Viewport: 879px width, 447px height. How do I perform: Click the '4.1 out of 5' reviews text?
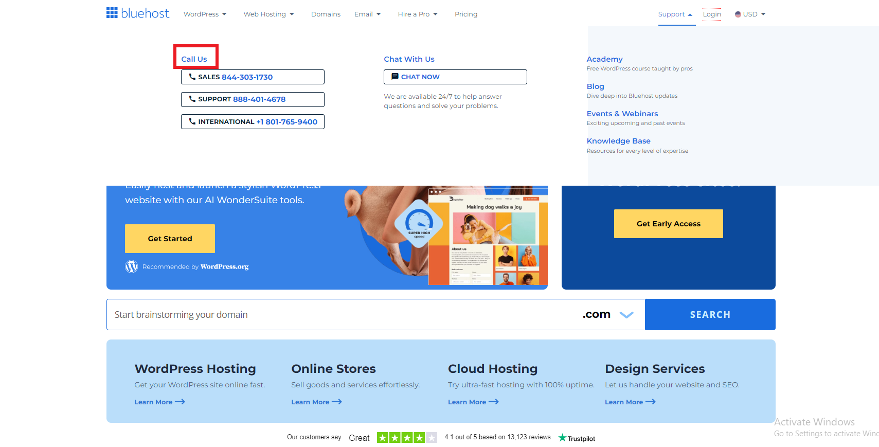tap(497, 437)
